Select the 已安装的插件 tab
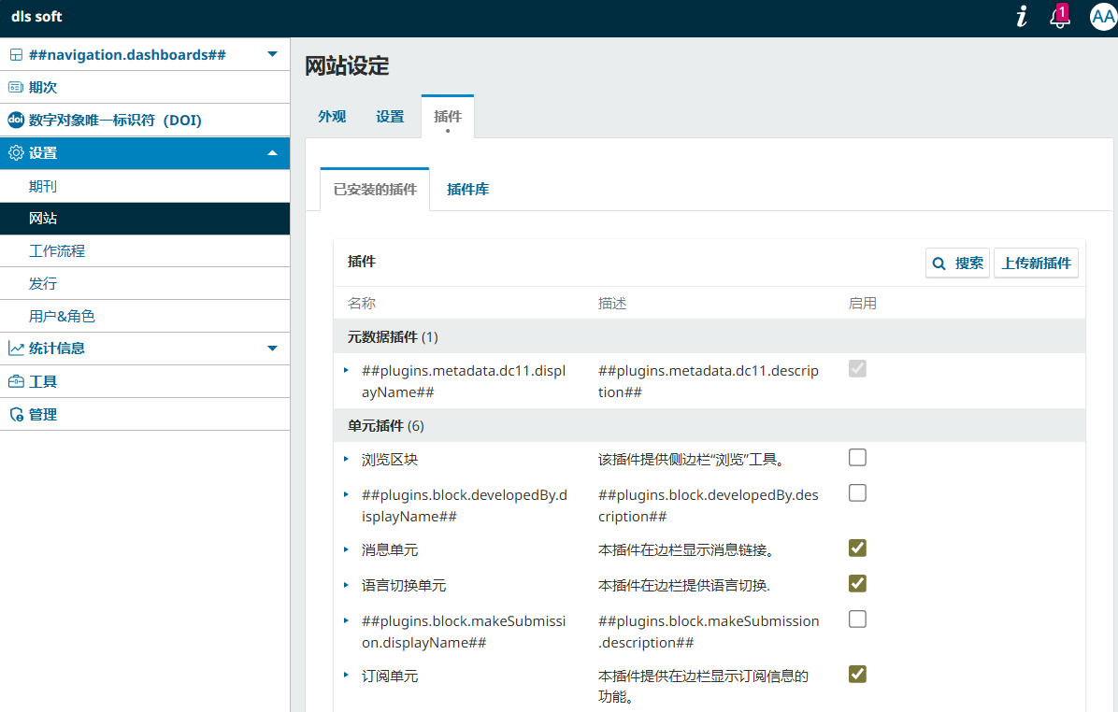1118x712 pixels. point(375,190)
